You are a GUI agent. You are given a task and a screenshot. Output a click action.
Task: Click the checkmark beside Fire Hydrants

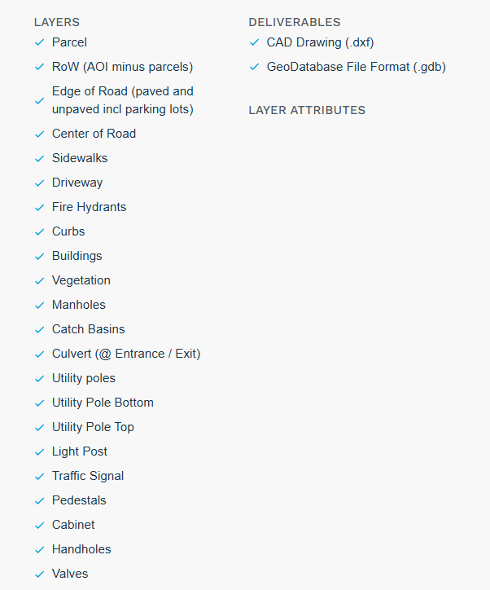39,208
